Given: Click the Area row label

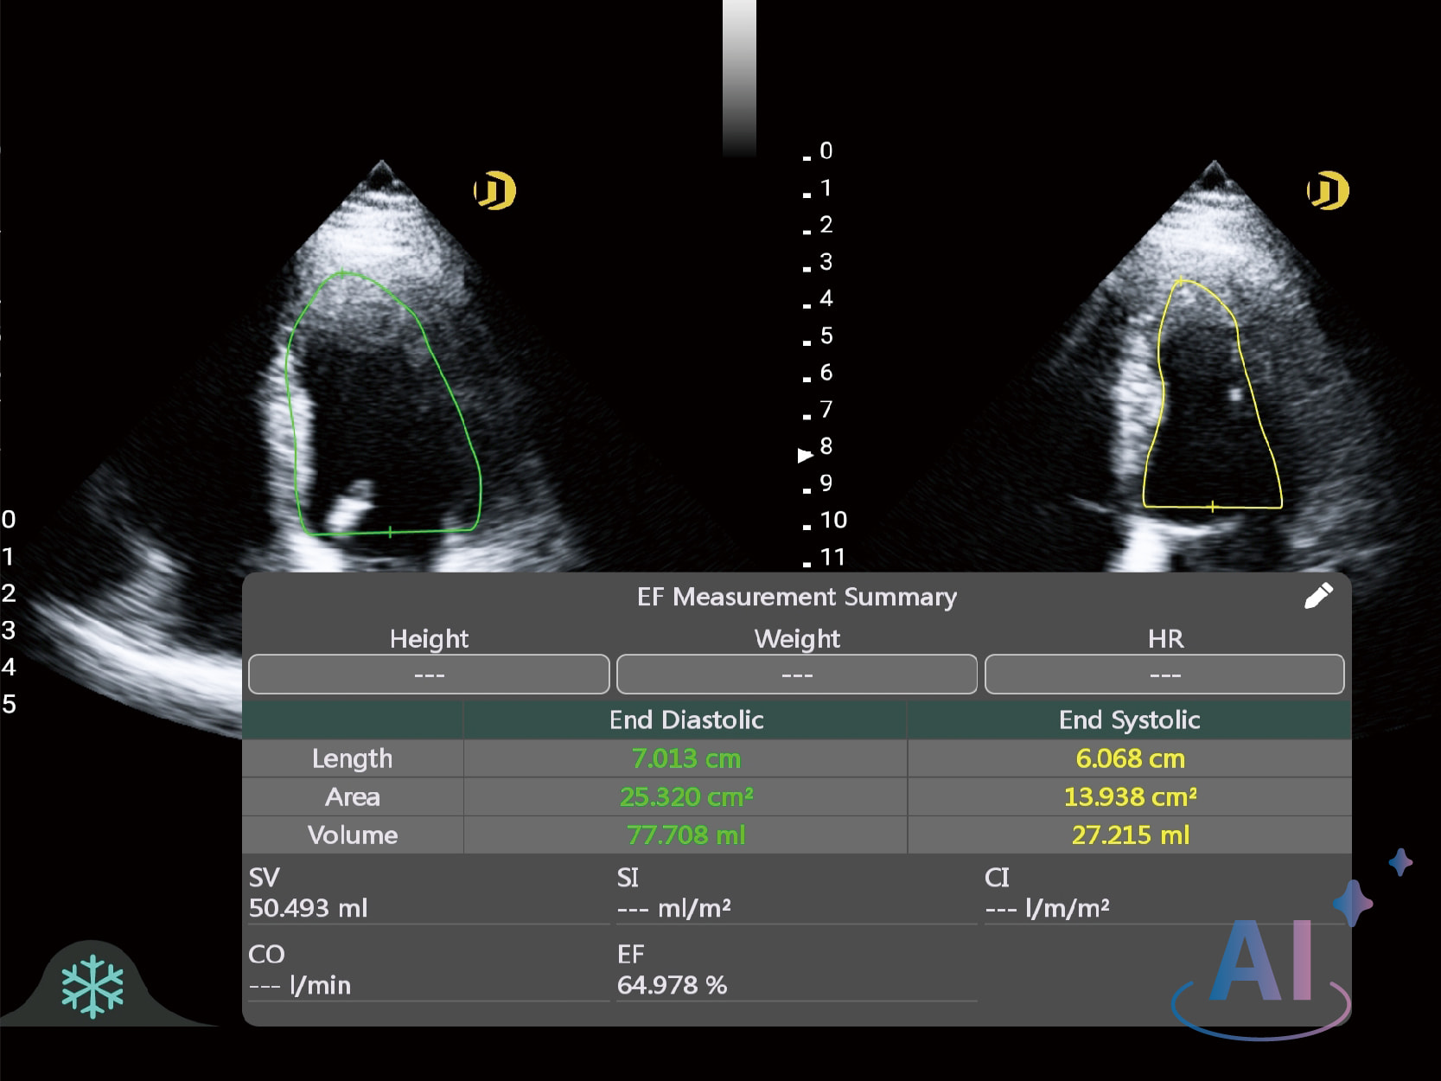Looking at the screenshot, I should pos(352,796).
